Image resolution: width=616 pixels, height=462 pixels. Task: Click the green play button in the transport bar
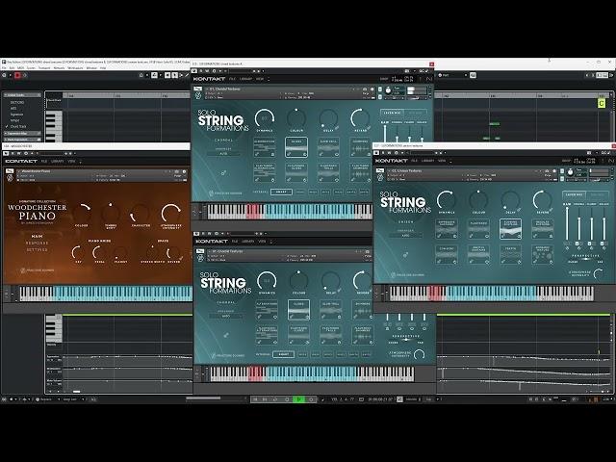coord(299,399)
